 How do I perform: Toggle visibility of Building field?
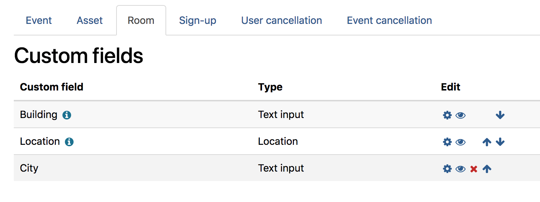pos(461,115)
